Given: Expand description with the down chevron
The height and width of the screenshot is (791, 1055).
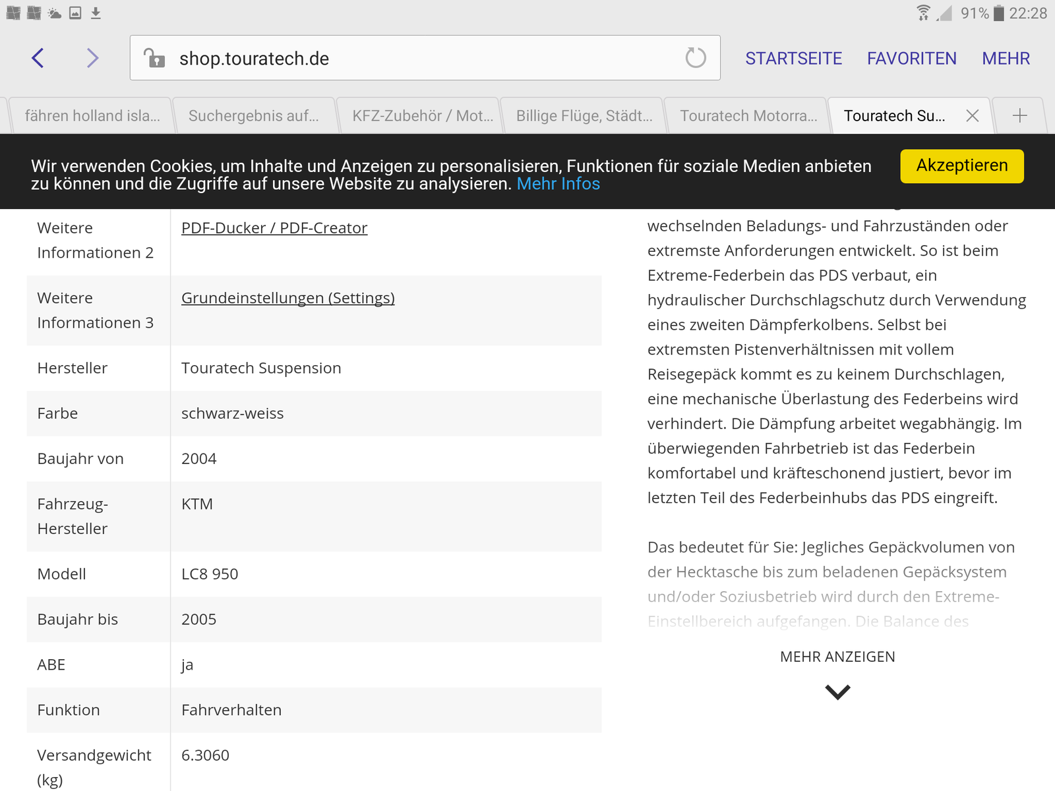Looking at the screenshot, I should tap(837, 691).
